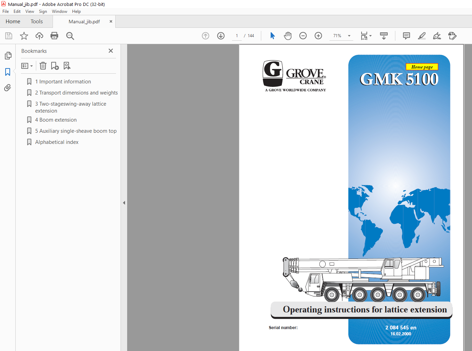Click the 71% zoom value field
Screen dimensions: 472x351
[337, 36]
